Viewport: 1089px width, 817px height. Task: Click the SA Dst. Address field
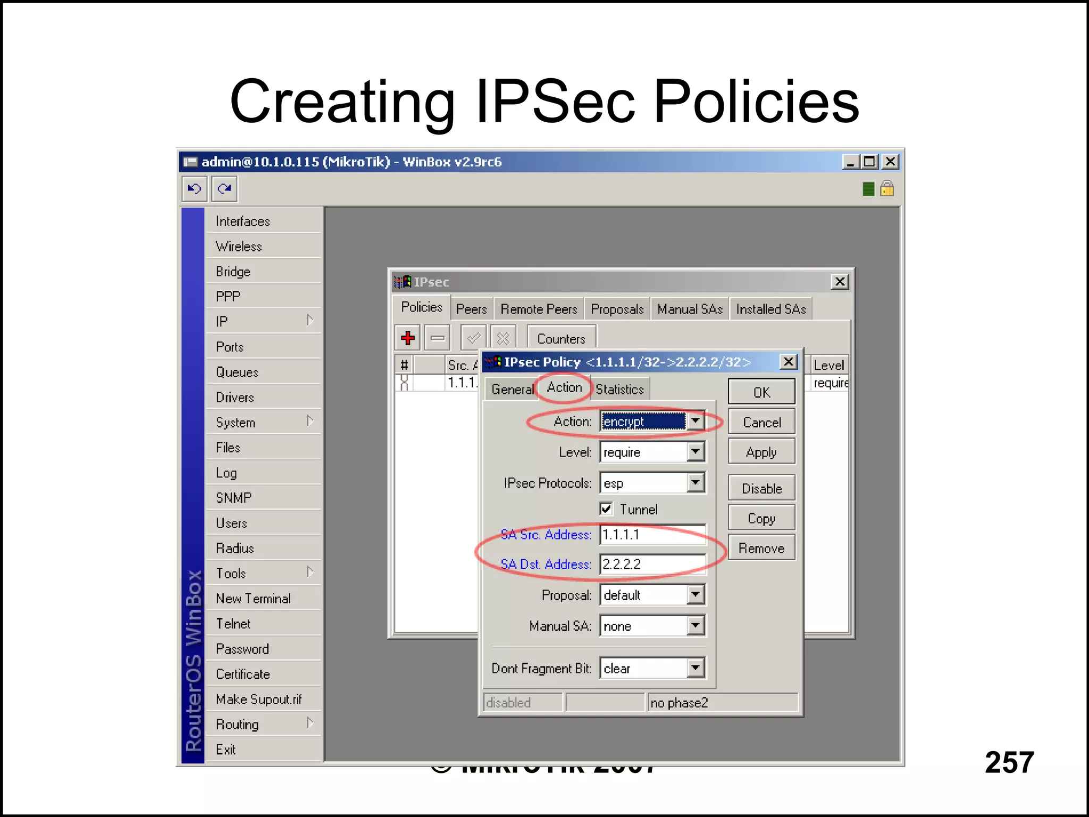(x=652, y=564)
